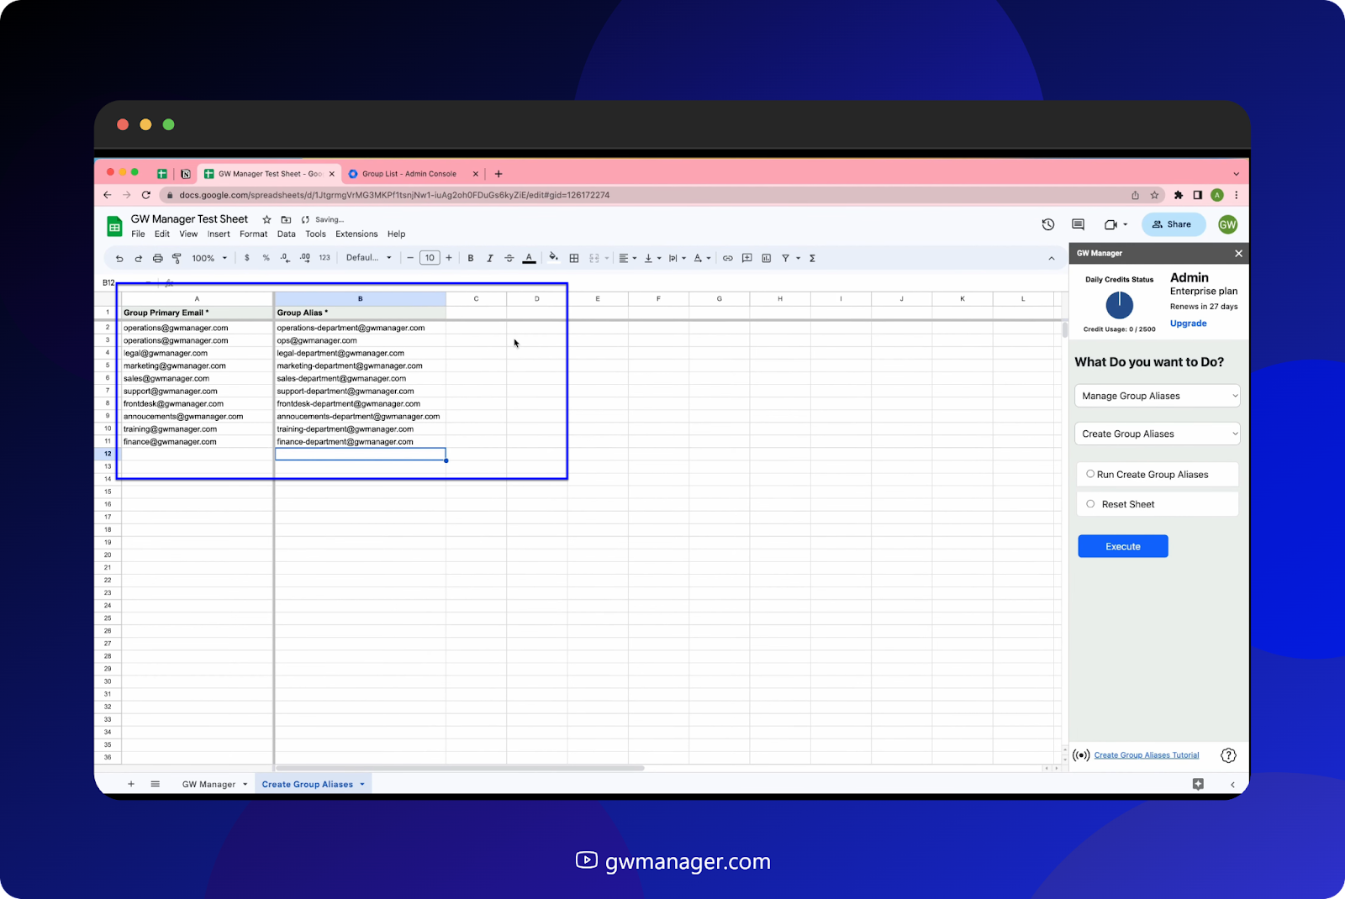Show all sheets list icon
The height and width of the screenshot is (899, 1345).
pyautogui.click(x=156, y=784)
